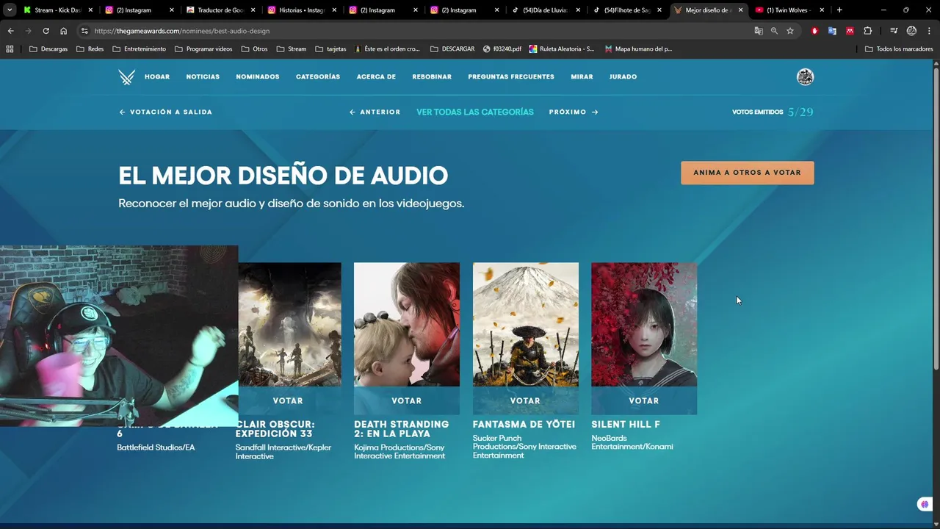Open the red people-icon extension
The image size is (940, 529).
click(x=850, y=31)
